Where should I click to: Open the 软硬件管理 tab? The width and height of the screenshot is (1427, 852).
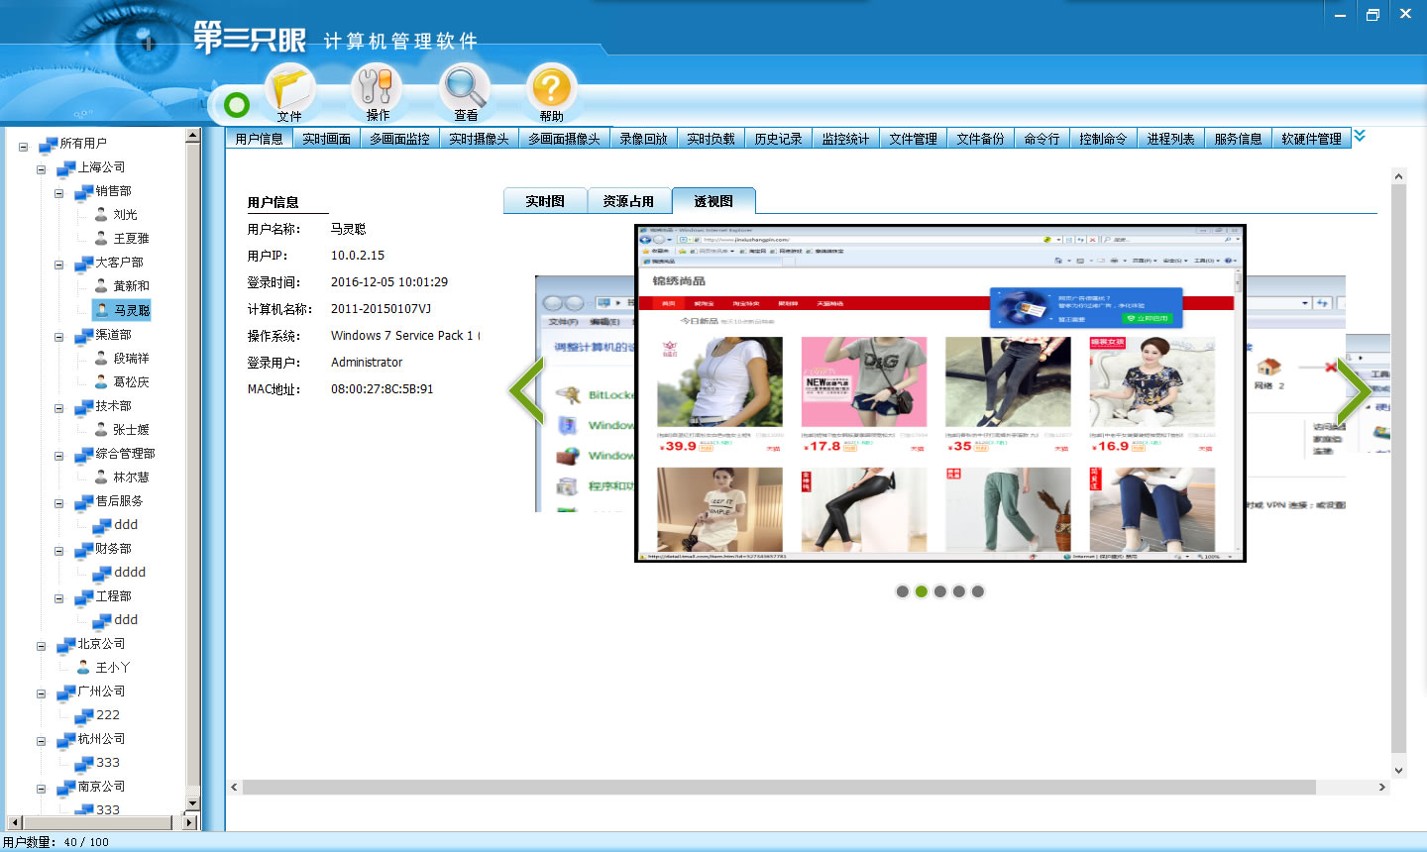coord(1311,139)
